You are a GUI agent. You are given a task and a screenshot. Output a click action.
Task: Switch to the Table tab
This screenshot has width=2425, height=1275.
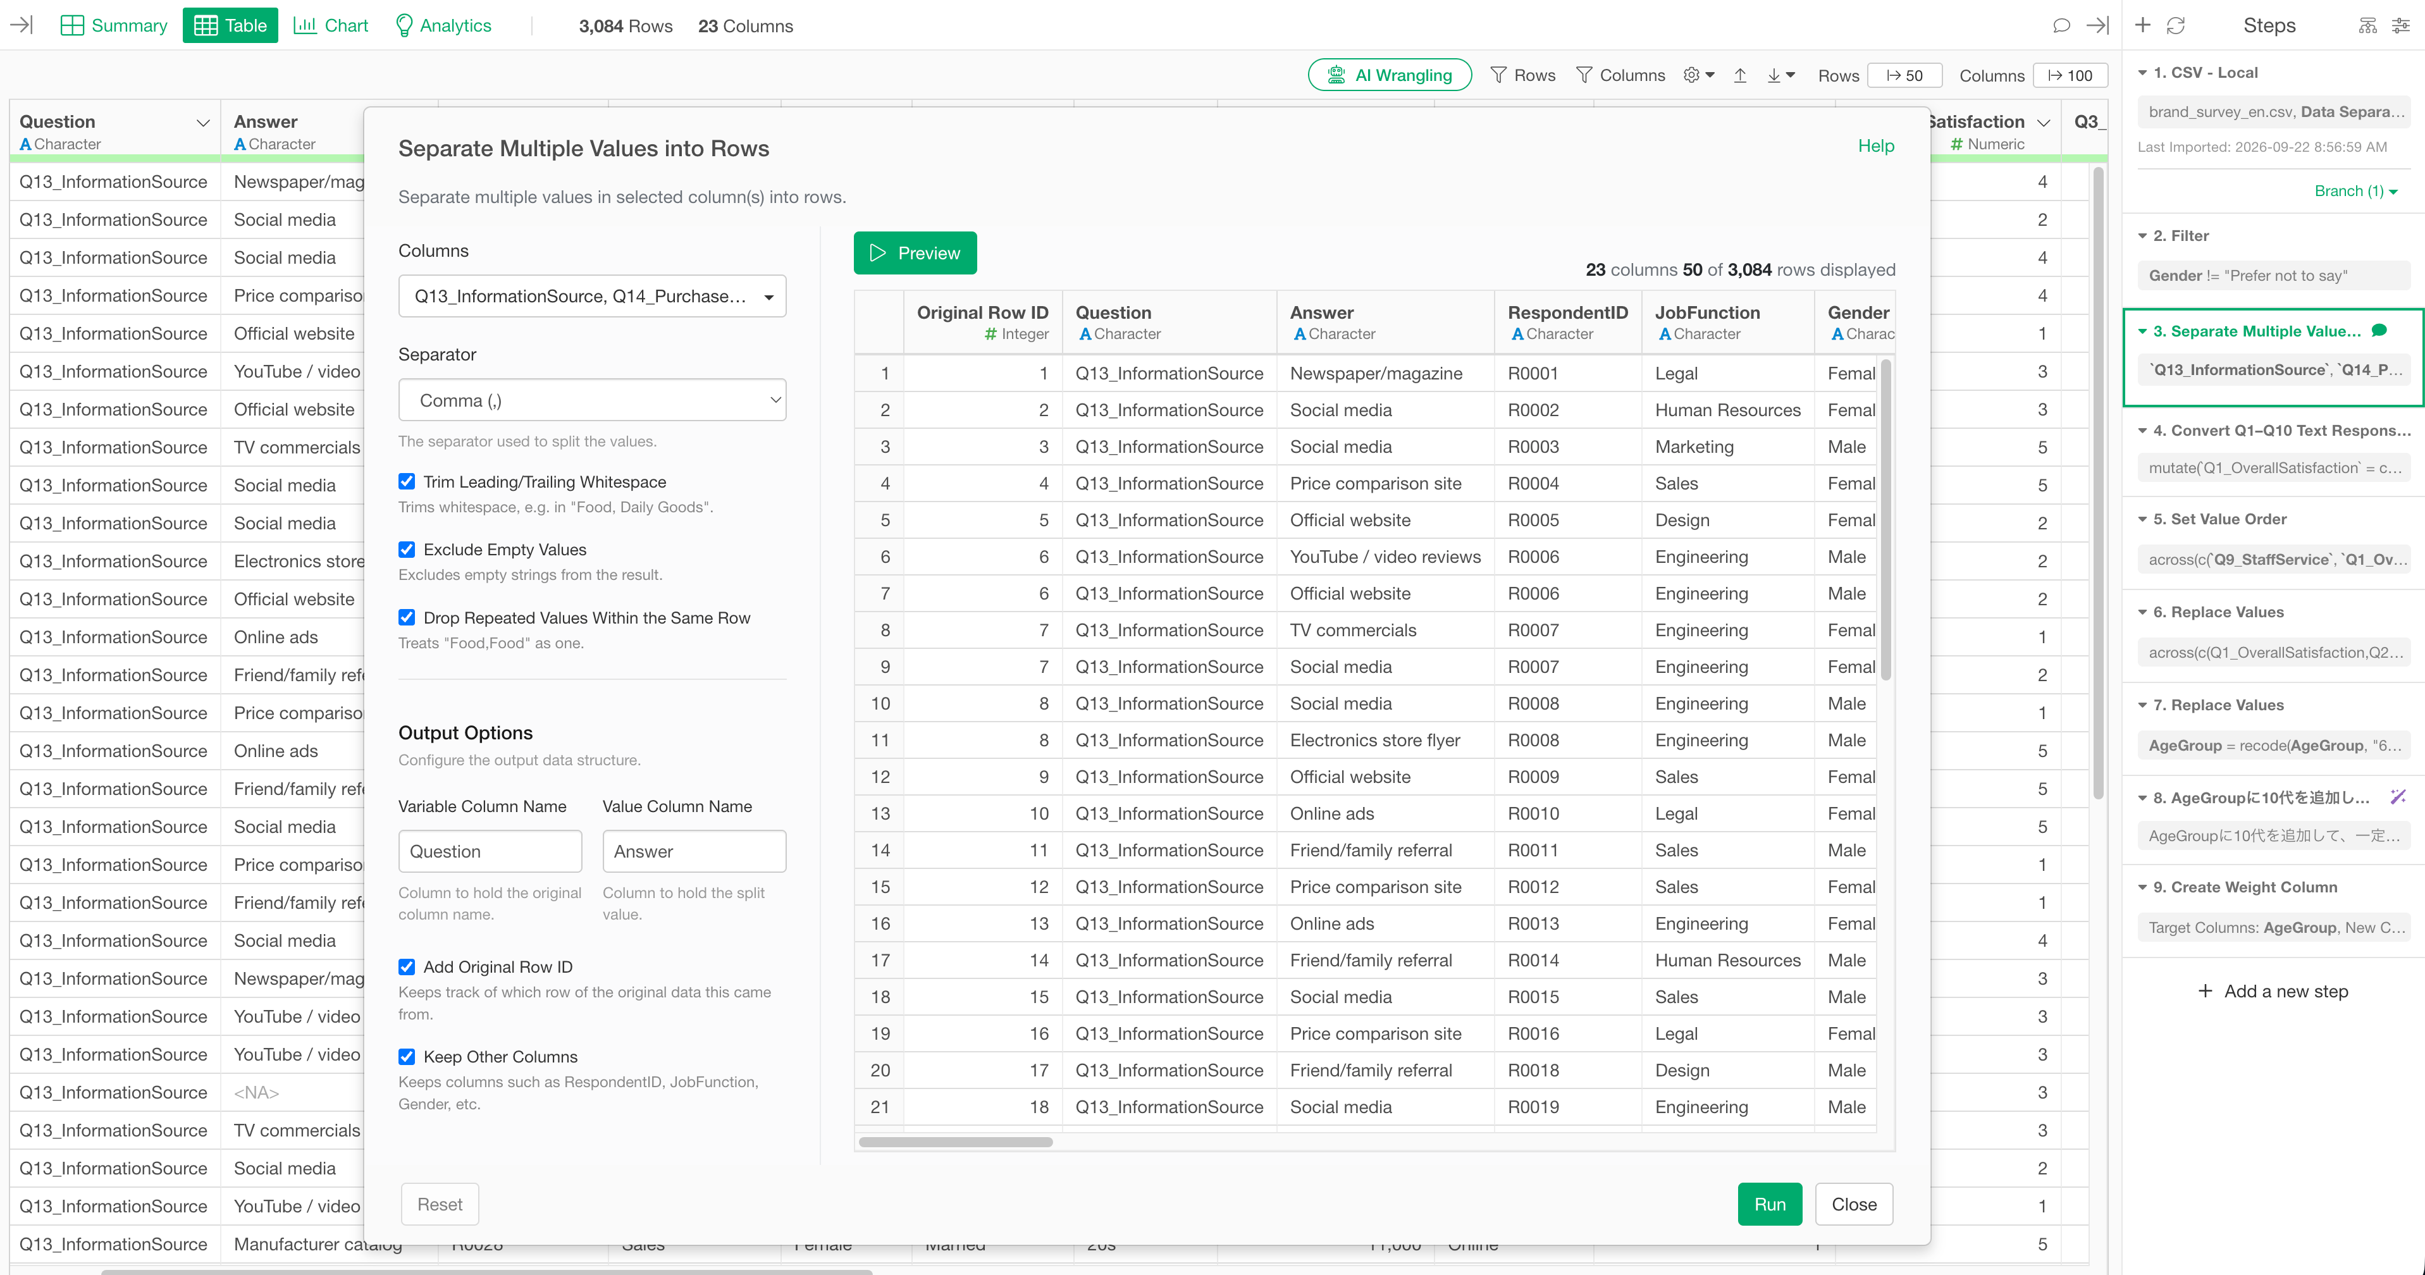click(231, 25)
